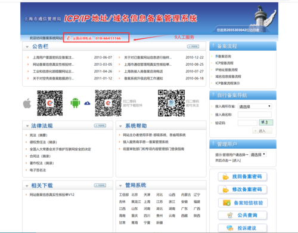Open the 域名信息报备流程 link
The width and height of the screenshot is (298, 233).
pyautogui.click(x=228, y=76)
